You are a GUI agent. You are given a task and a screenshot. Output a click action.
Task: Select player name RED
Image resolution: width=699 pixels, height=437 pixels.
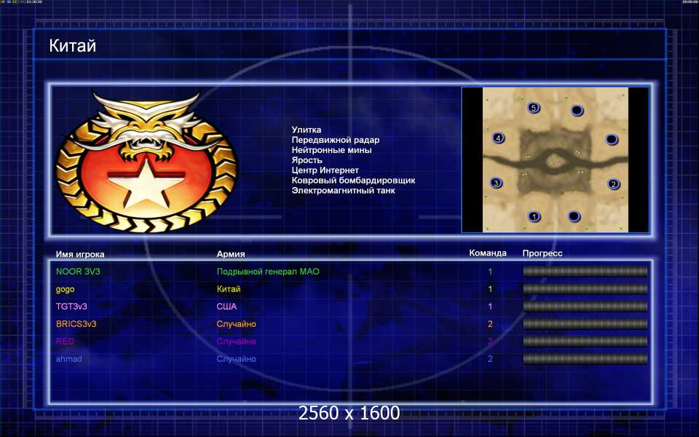coord(65,341)
